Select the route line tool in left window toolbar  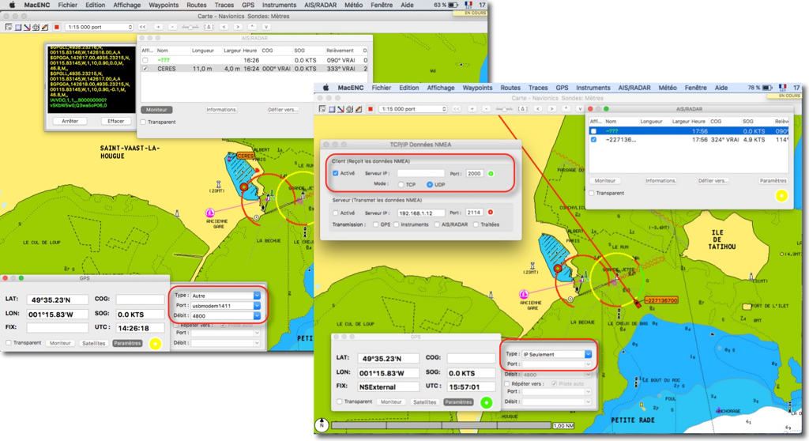tap(27, 27)
